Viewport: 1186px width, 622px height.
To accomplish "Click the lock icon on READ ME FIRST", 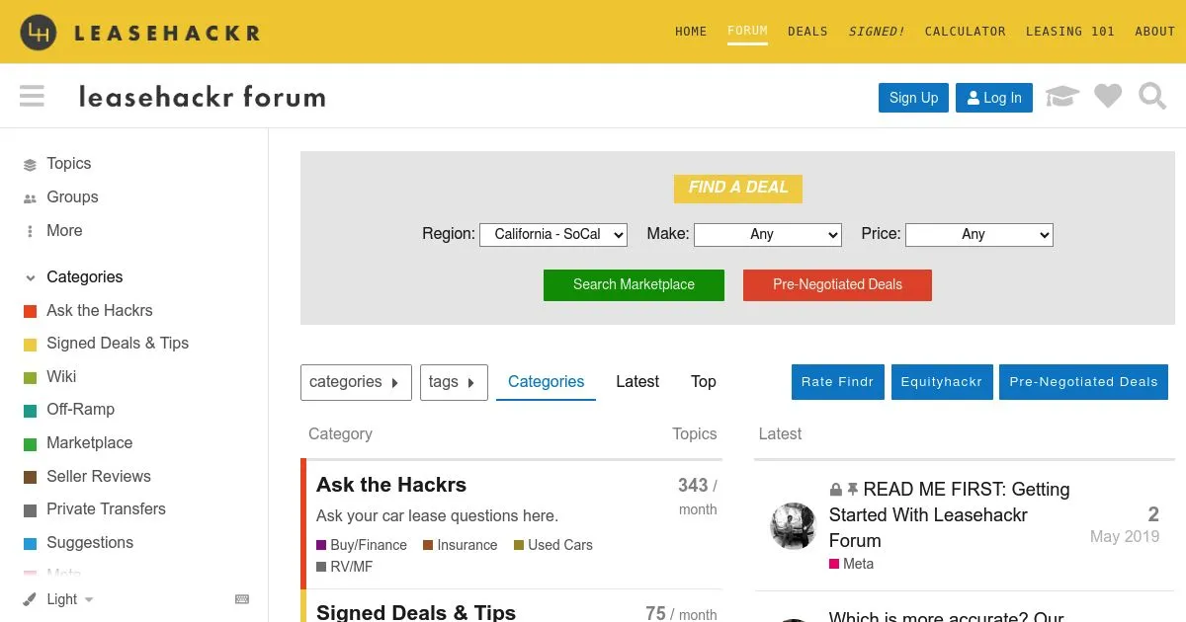I will [836, 490].
